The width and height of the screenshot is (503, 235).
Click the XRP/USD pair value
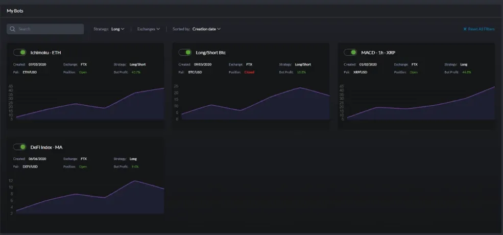[360, 72]
